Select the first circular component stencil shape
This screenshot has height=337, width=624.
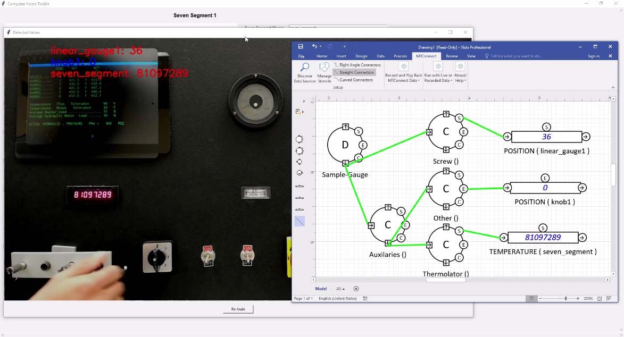[299, 139]
